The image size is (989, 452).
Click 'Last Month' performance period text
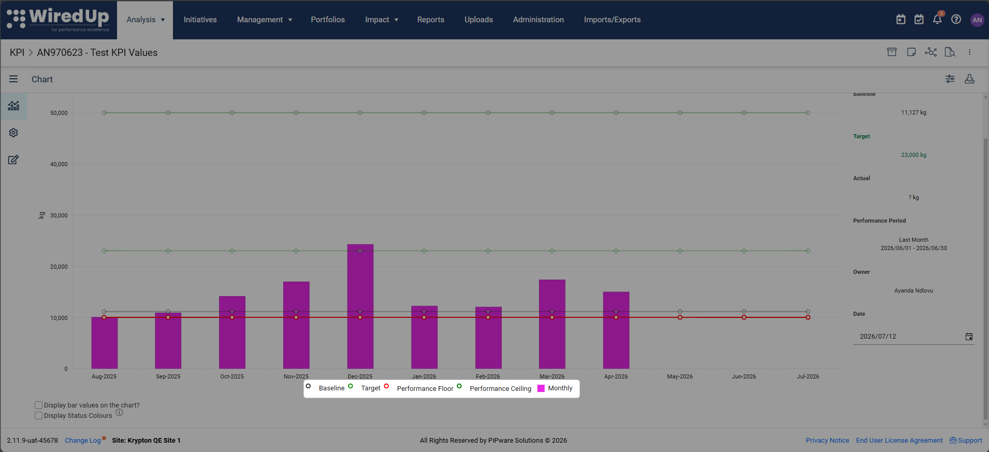(x=913, y=240)
